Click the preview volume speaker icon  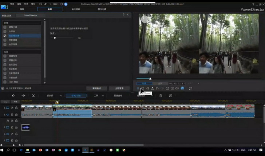[x=177, y=88]
